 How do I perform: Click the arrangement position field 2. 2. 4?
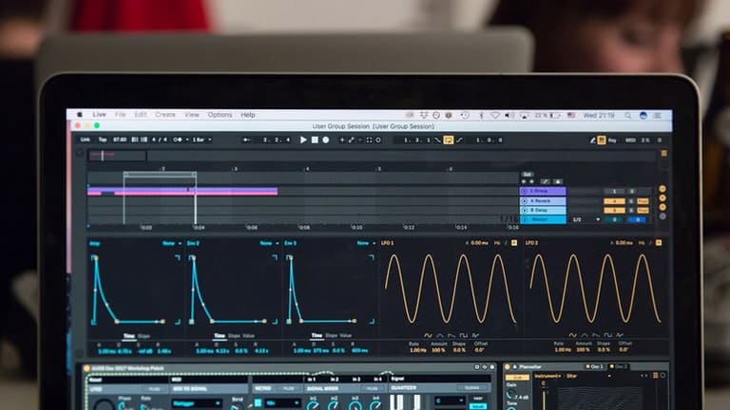tap(276, 140)
